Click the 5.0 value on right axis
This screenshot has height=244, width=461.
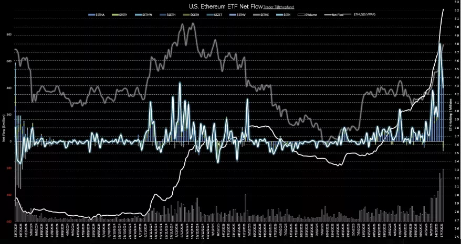coord(457,27)
